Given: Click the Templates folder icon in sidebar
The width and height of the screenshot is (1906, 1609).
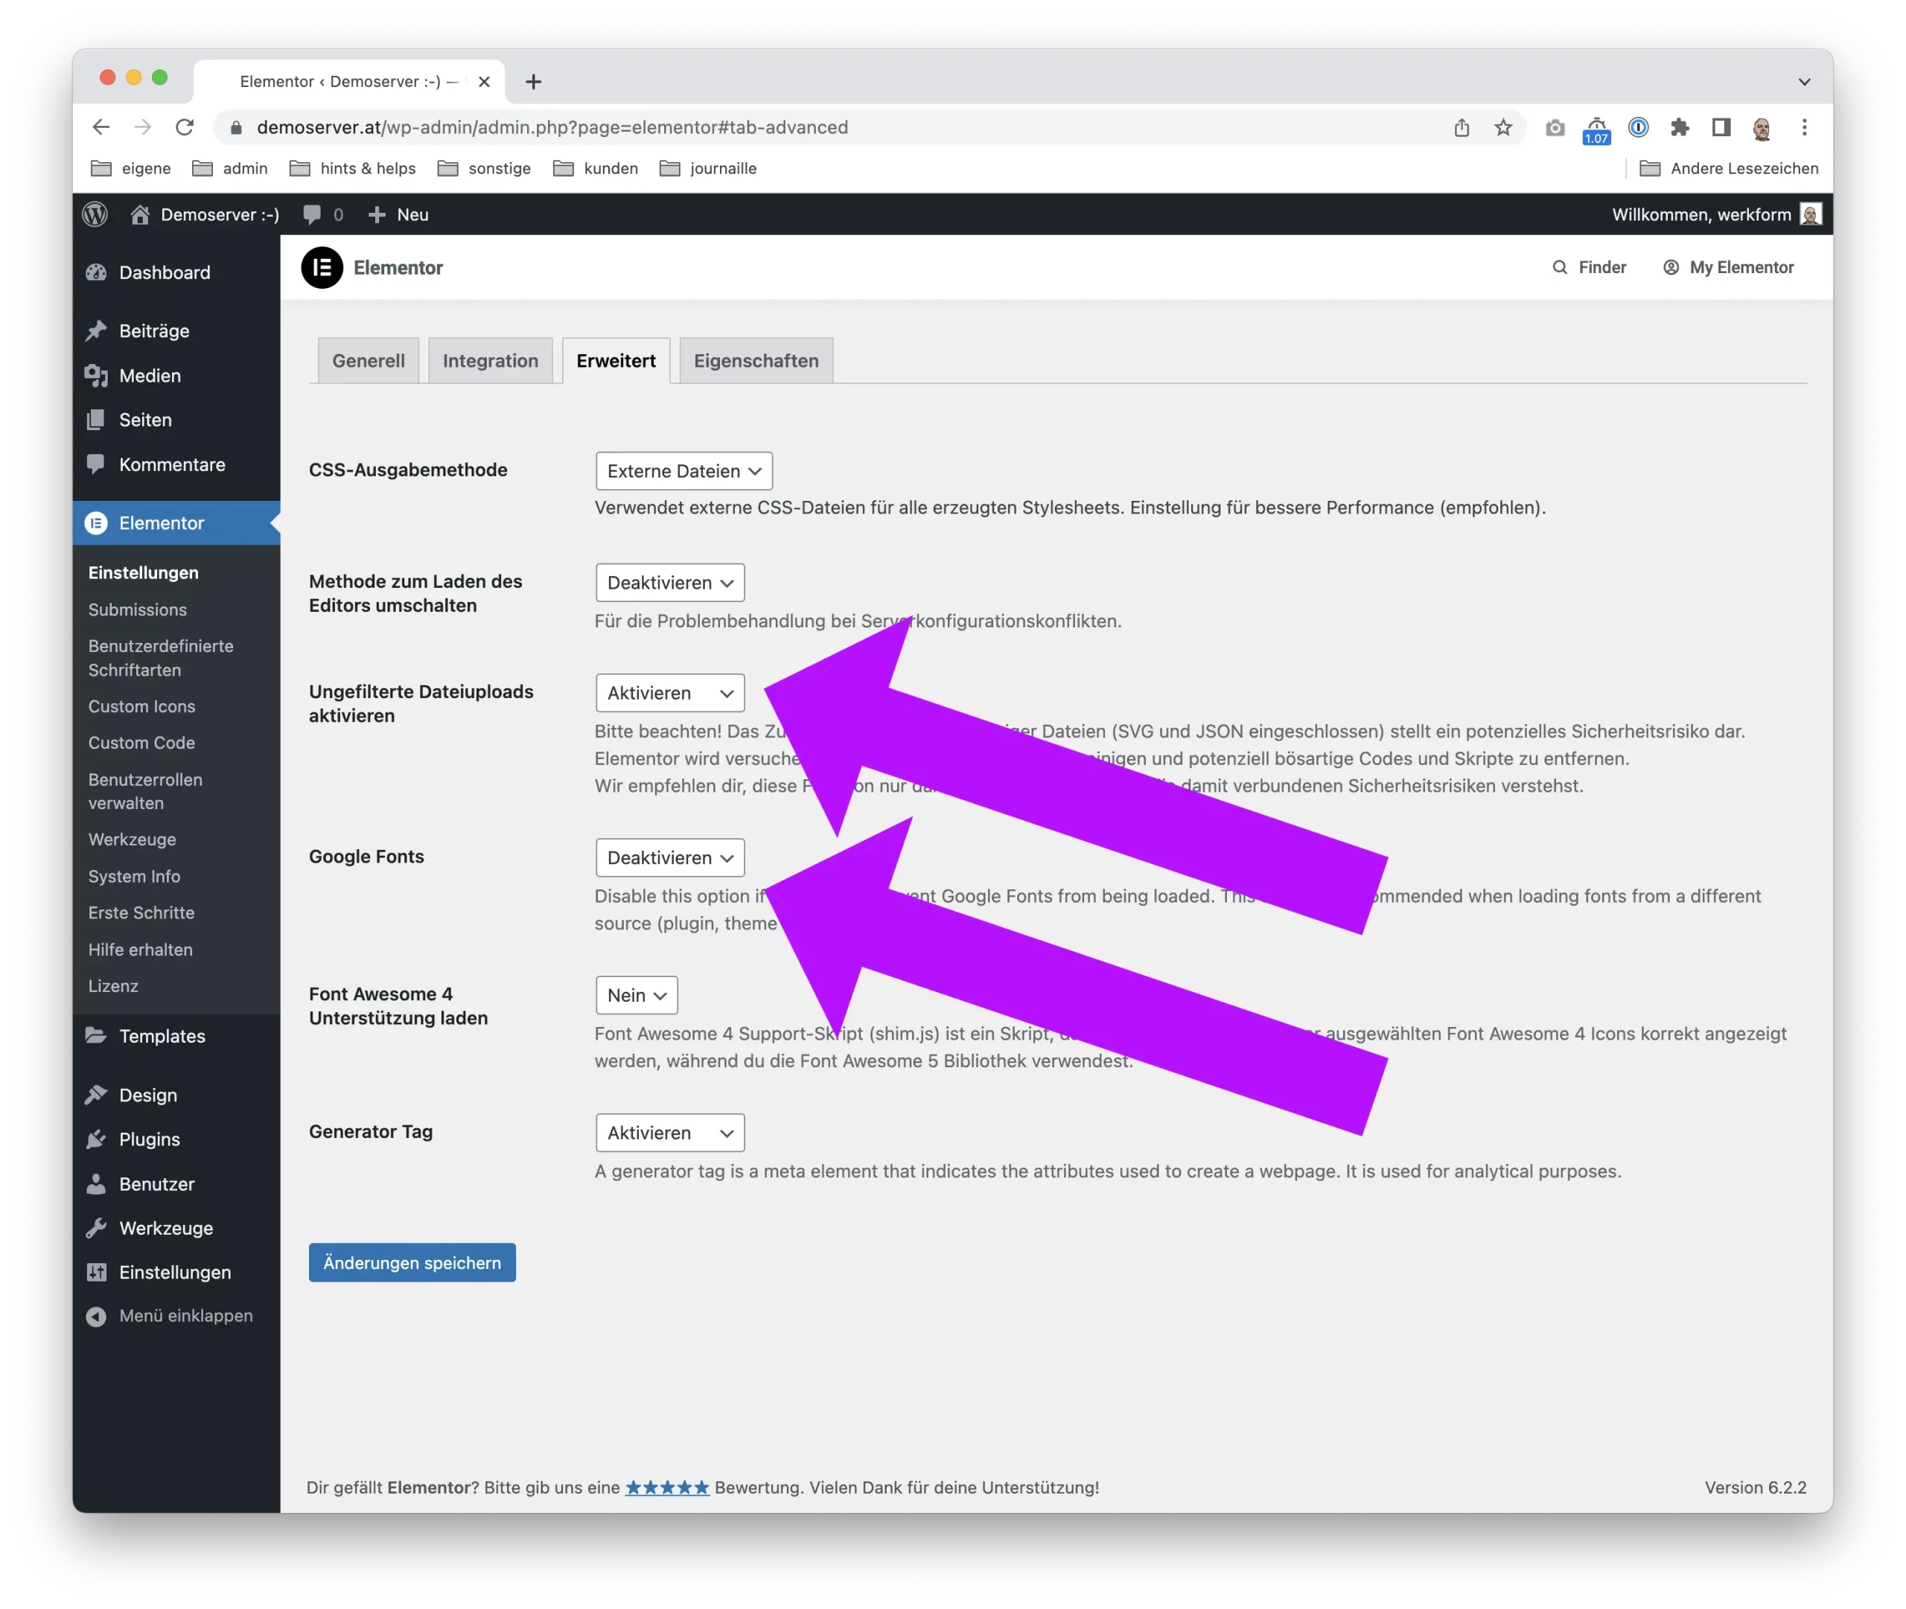Looking at the screenshot, I should tap(96, 1036).
